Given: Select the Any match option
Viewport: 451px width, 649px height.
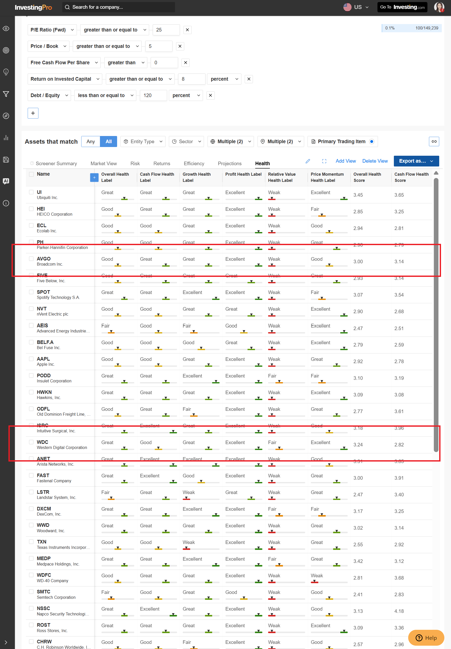Looking at the screenshot, I should pos(91,141).
